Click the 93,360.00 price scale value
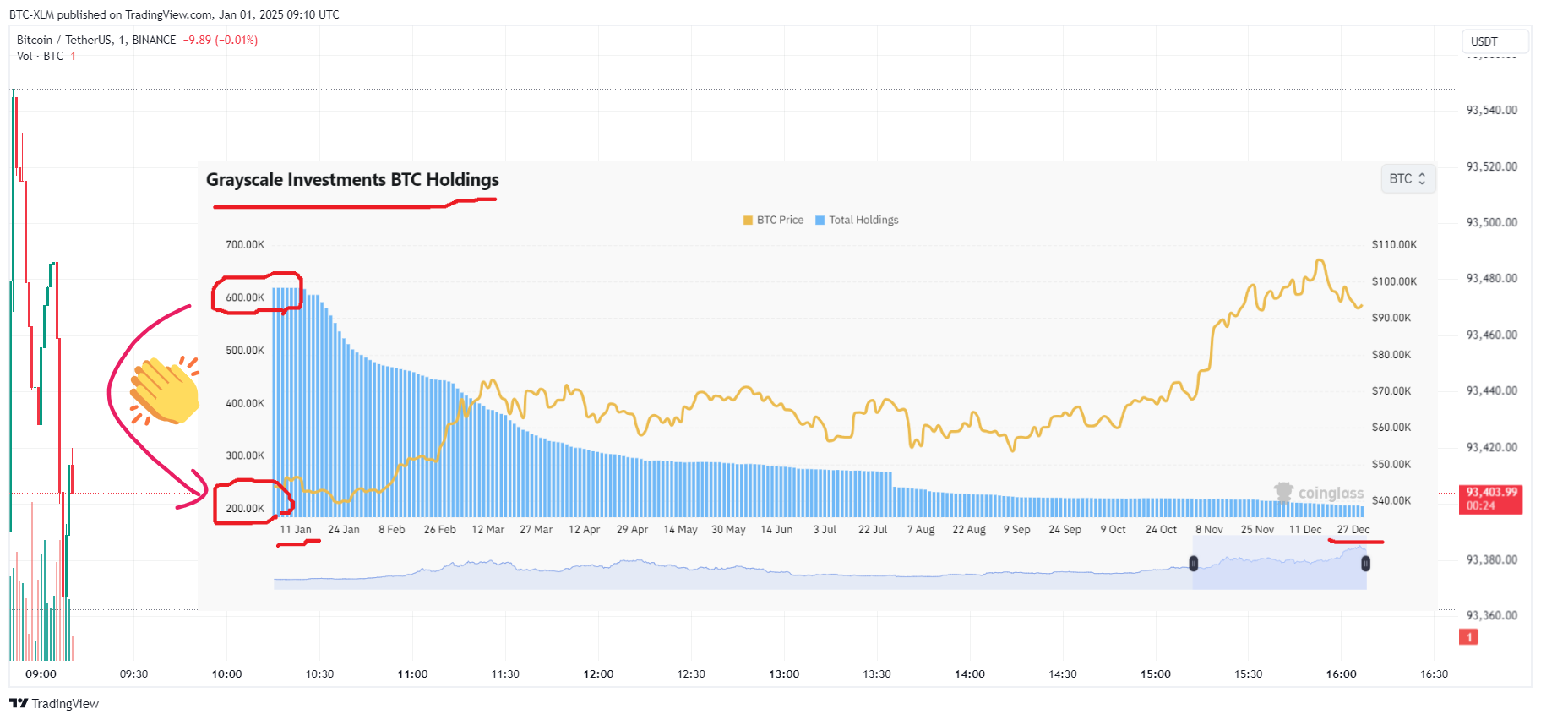Image resolution: width=1541 pixels, height=720 pixels. pyautogui.click(x=1492, y=616)
